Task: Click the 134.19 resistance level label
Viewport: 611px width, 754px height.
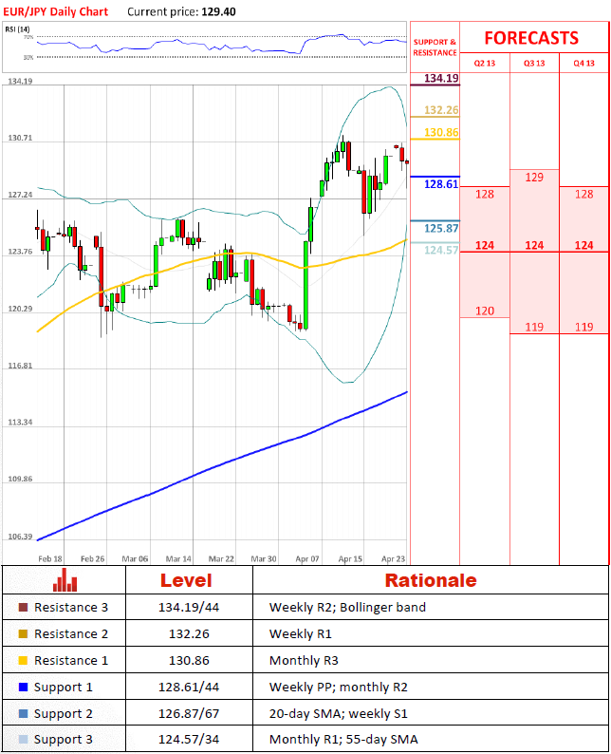Action: coord(441,78)
